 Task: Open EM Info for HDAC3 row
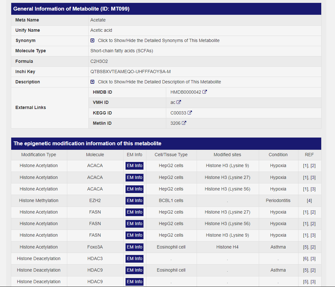coord(135,258)
